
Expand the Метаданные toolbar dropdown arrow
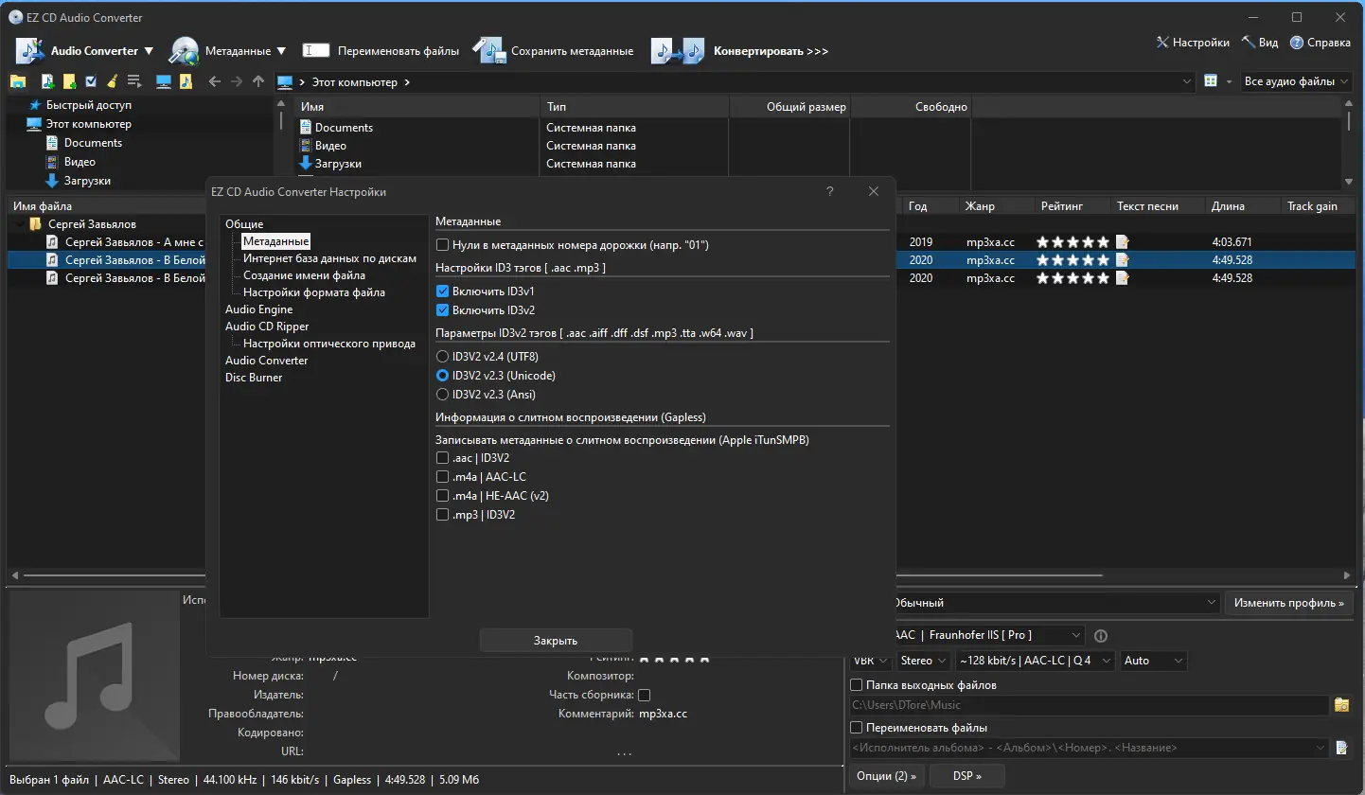280,51
